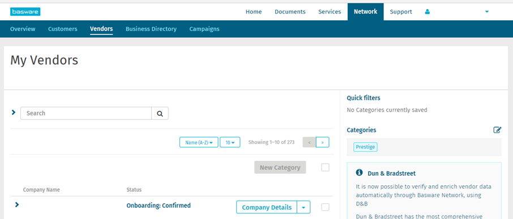Tick the select-all vendors checkbox
Screen dimensions: 513x219
(325, 168)
